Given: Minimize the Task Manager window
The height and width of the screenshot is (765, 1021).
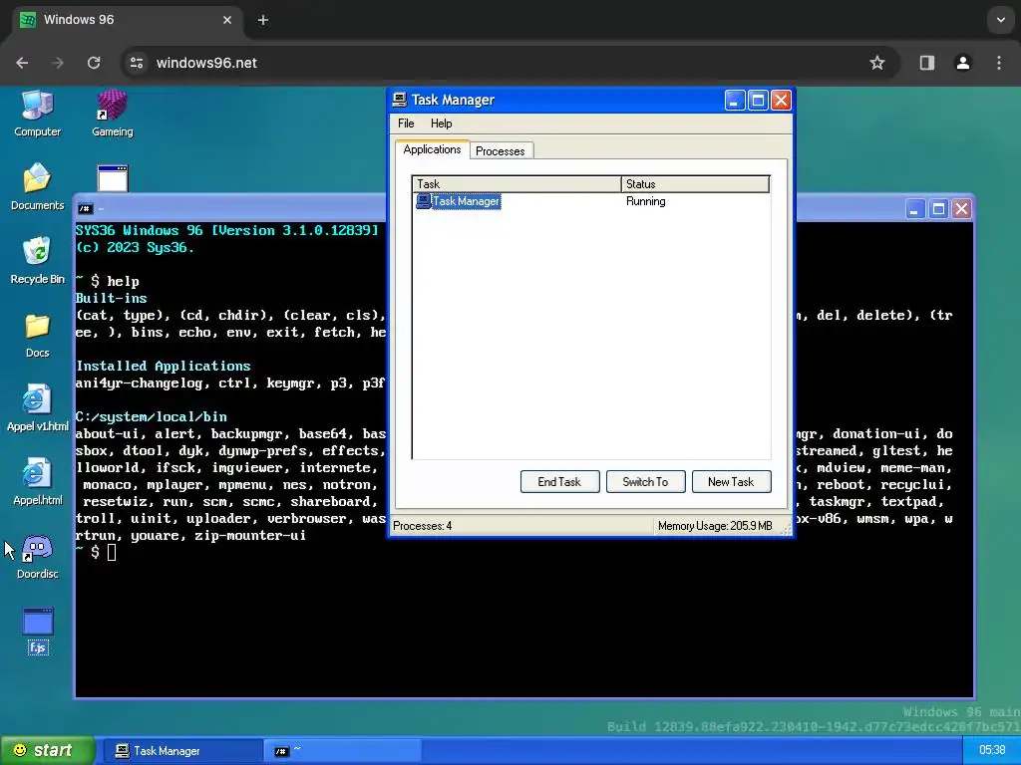Looking at the screenshot, I should click(x=735, y=101).
